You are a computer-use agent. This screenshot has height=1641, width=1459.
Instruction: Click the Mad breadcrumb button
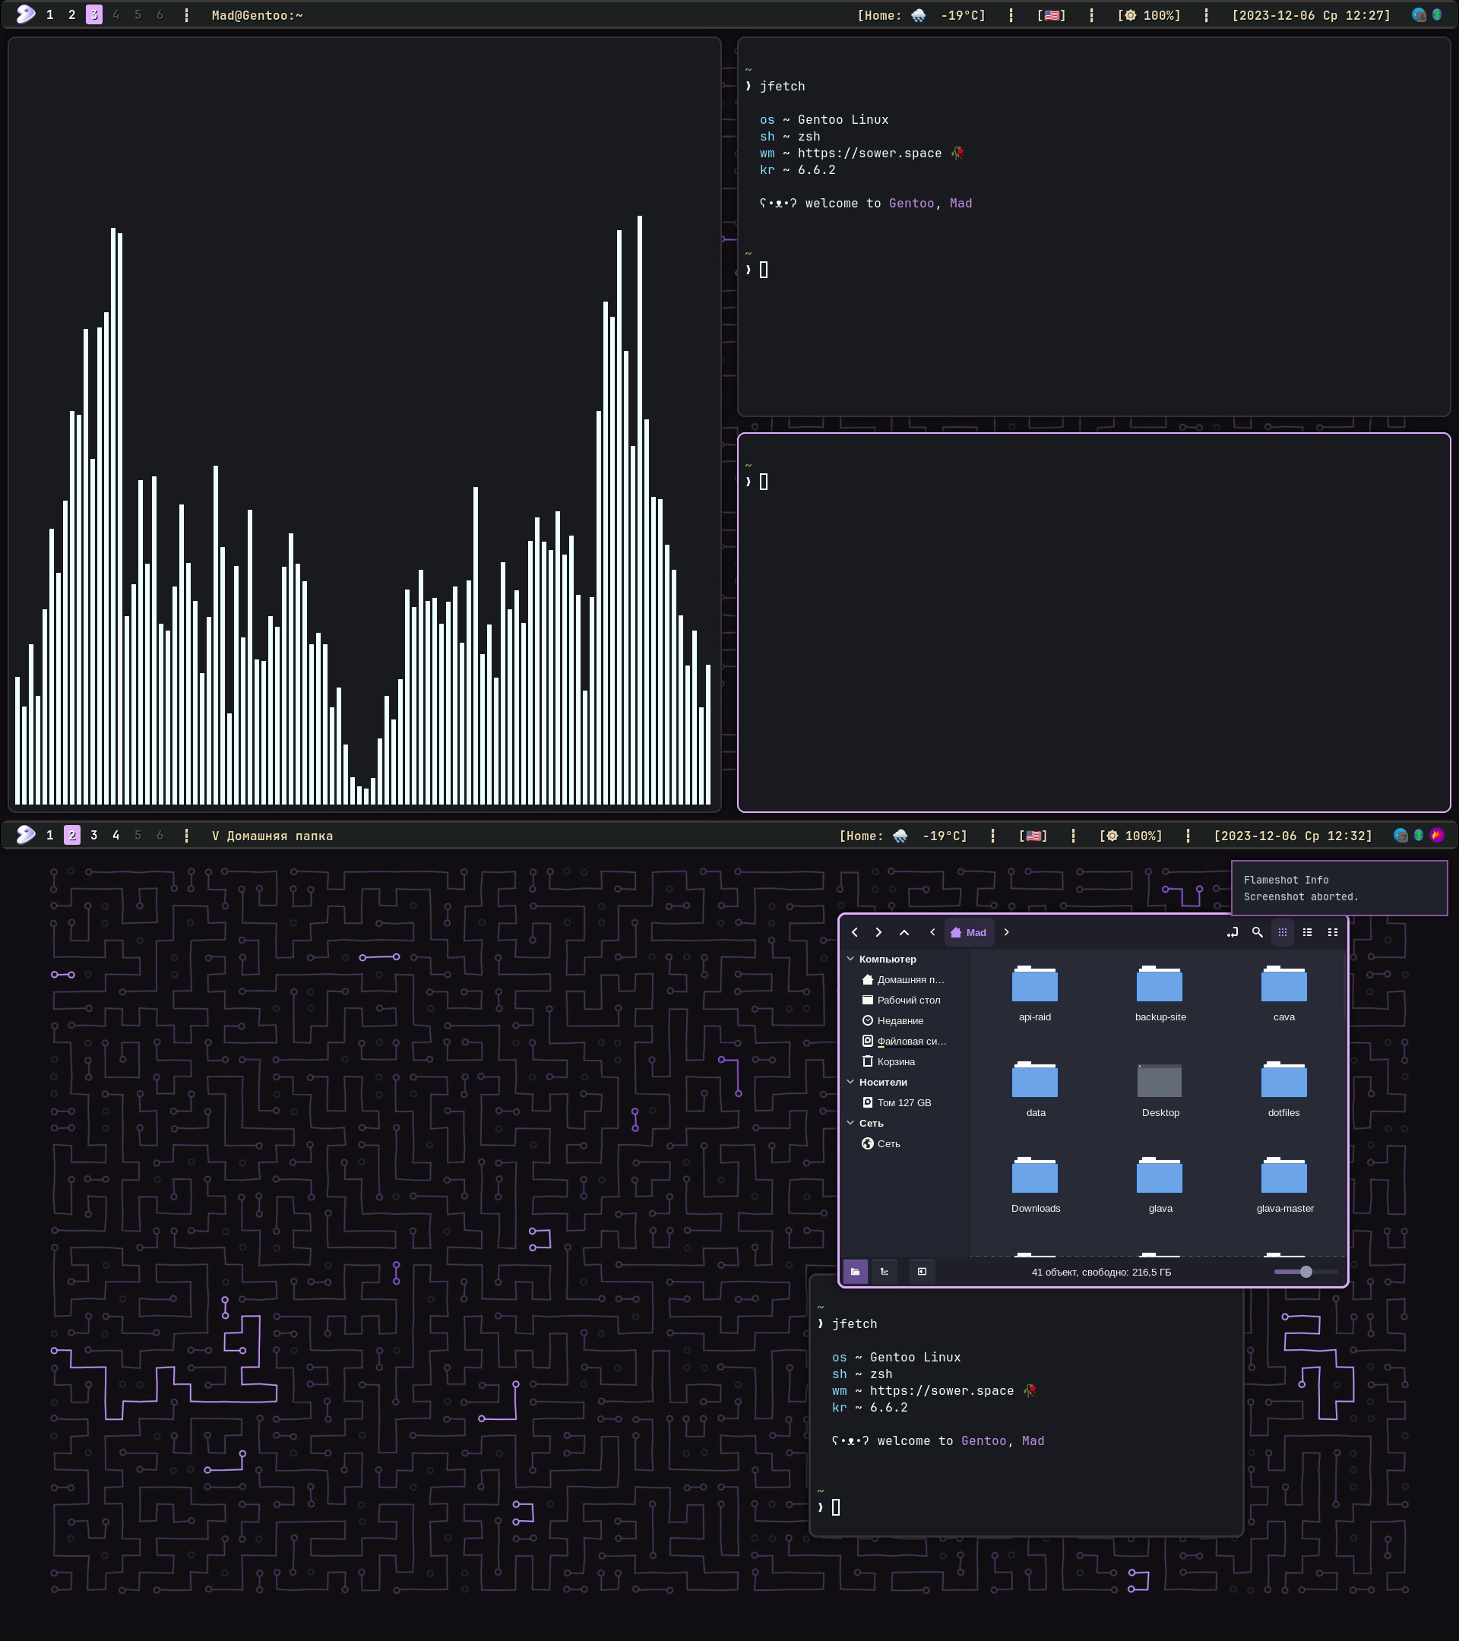coord(968,932)
